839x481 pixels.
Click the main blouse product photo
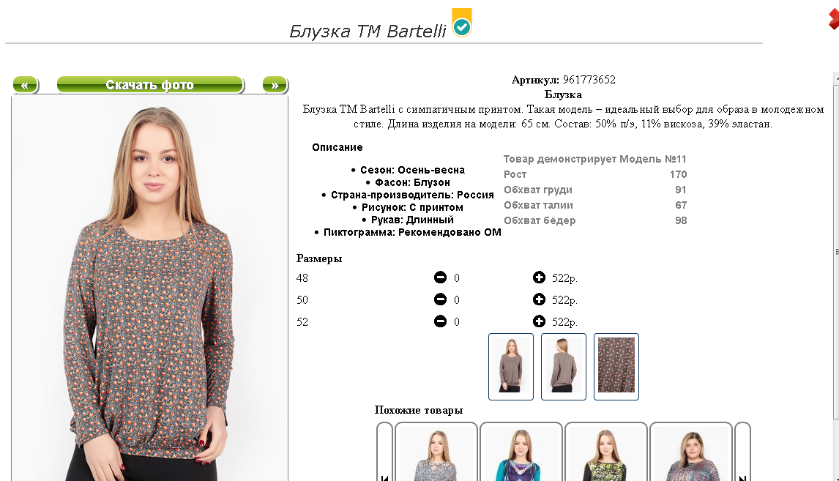pos(150,289)
